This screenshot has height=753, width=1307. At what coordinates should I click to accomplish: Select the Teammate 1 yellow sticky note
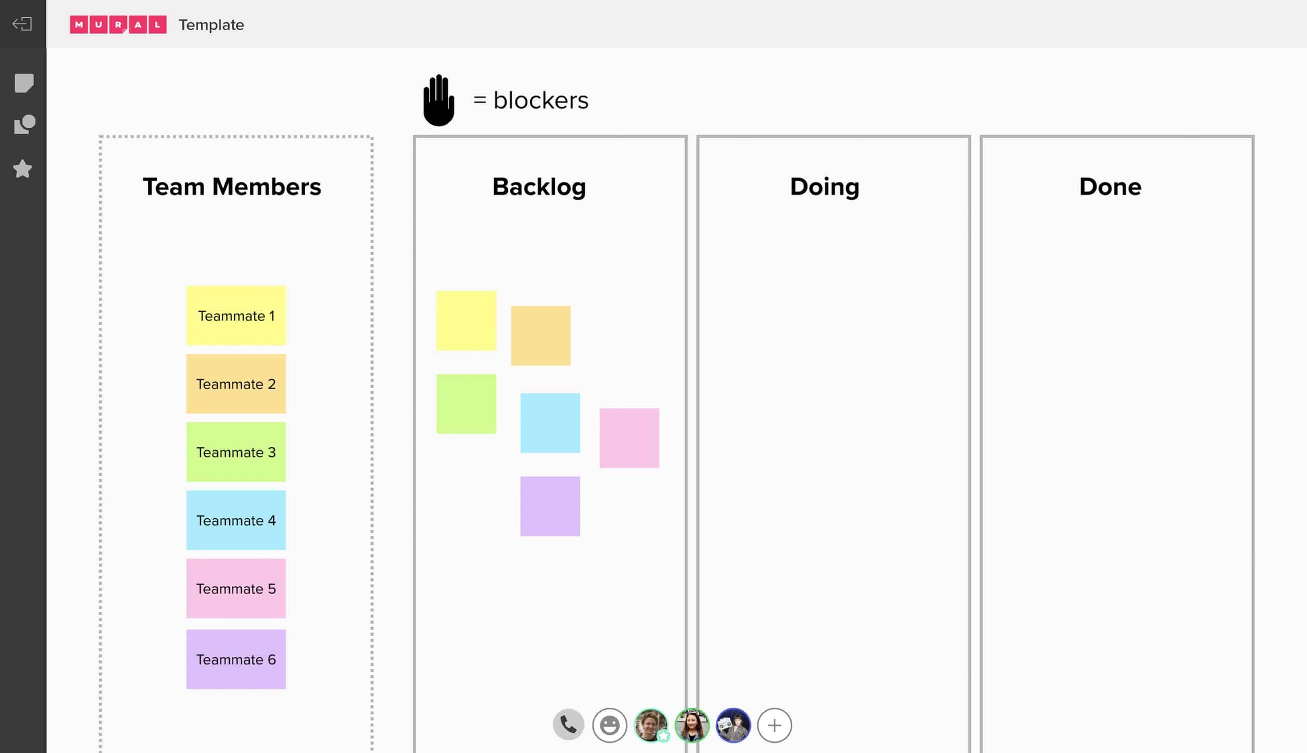pos(235,316)
